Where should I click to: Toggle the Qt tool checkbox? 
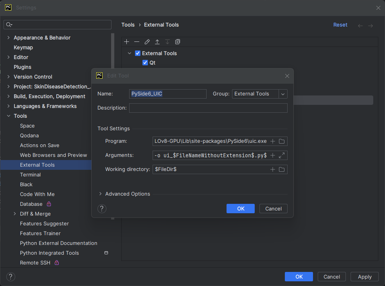point(145,63)
